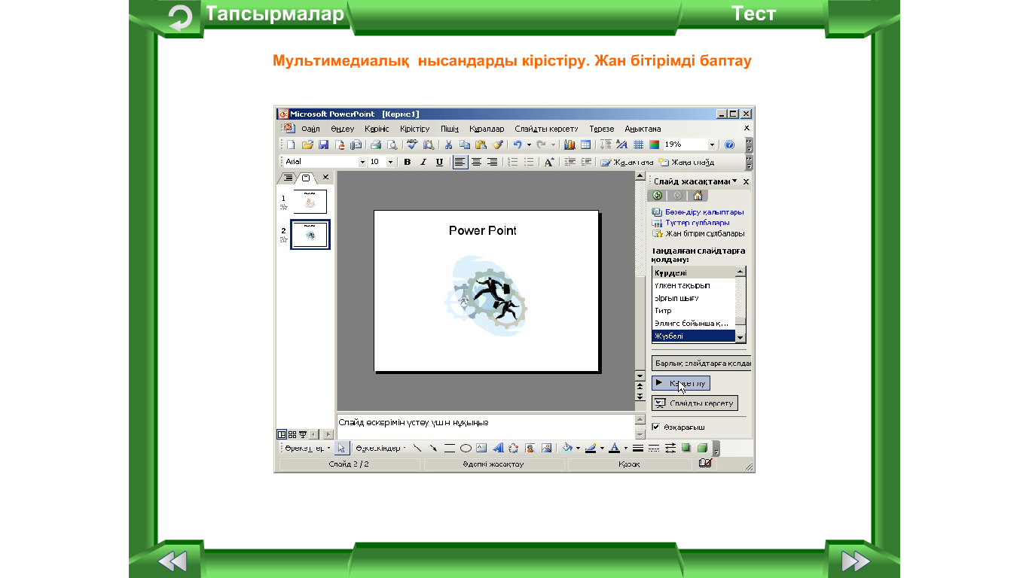Screen dimensions: 1029x578
Task: Click the Copy icon
Action: click(x=465, y=144)
